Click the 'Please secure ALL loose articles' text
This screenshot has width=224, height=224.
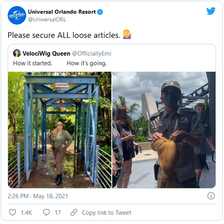(x=64, y=35)
